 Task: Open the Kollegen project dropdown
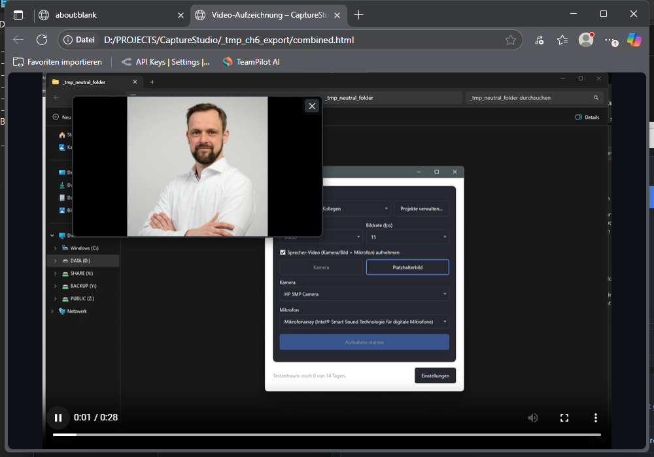[356, 208]
